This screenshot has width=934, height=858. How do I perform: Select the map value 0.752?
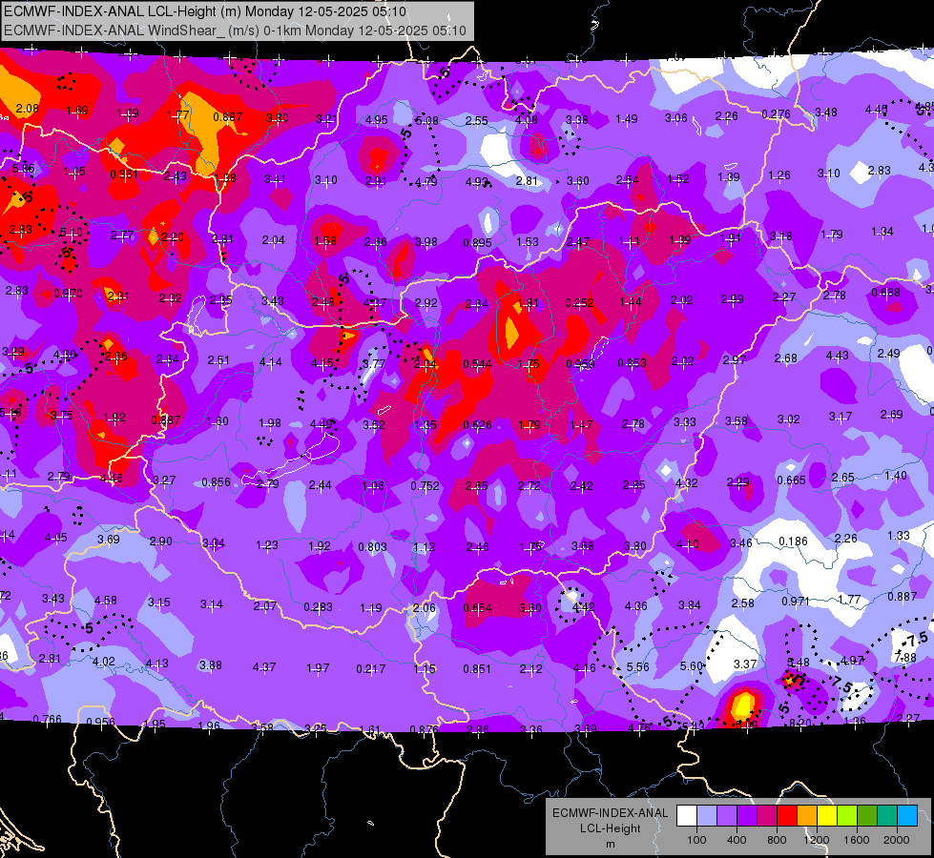425,486
